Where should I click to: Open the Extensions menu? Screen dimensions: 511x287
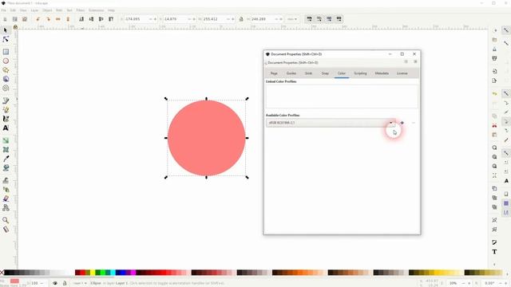tap(96, 10)
